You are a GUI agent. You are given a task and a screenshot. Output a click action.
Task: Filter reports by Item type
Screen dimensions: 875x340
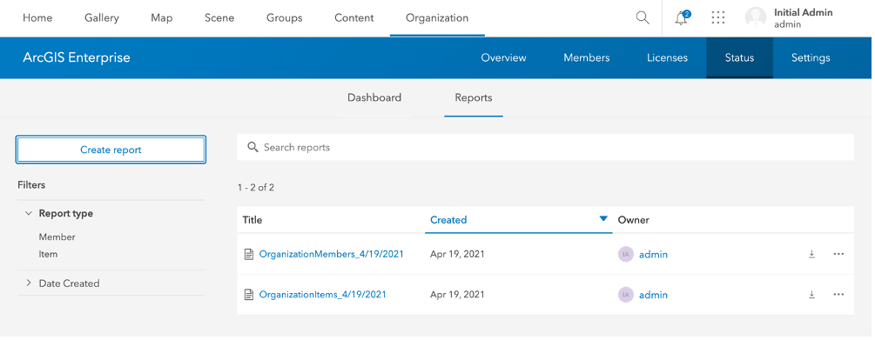48,254
